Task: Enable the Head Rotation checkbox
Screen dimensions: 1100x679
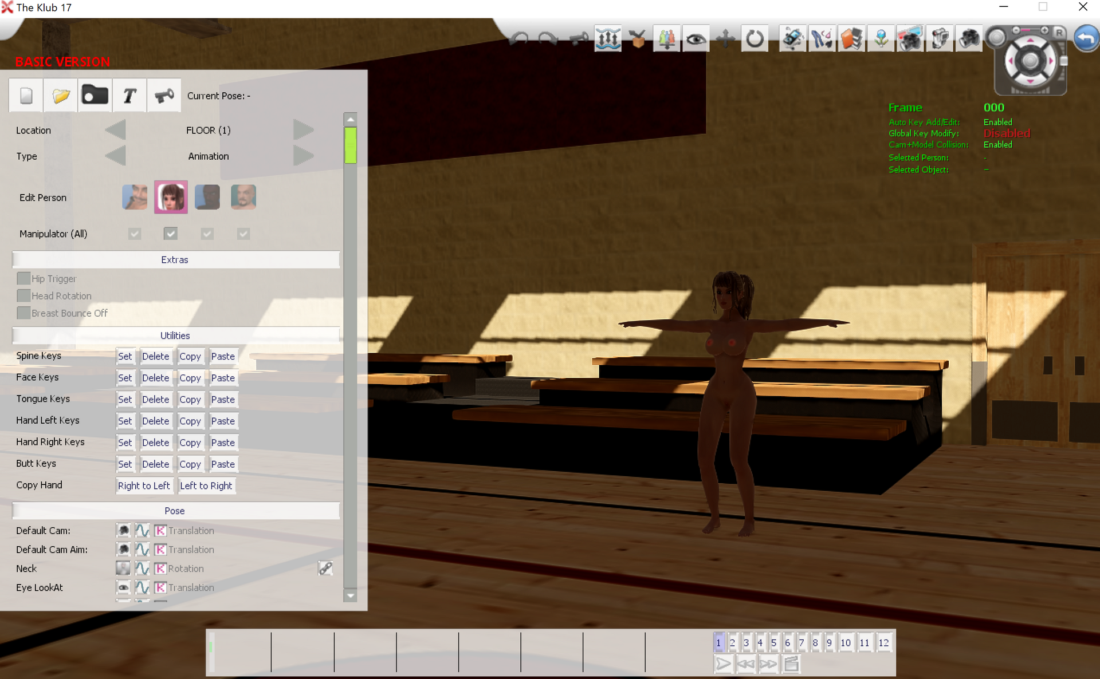Action: [x=23, y=295]
